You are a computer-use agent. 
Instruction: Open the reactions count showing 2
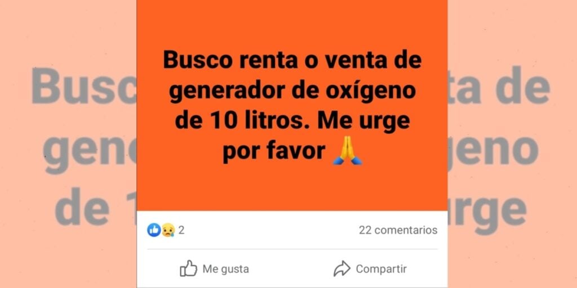point(181,230)
